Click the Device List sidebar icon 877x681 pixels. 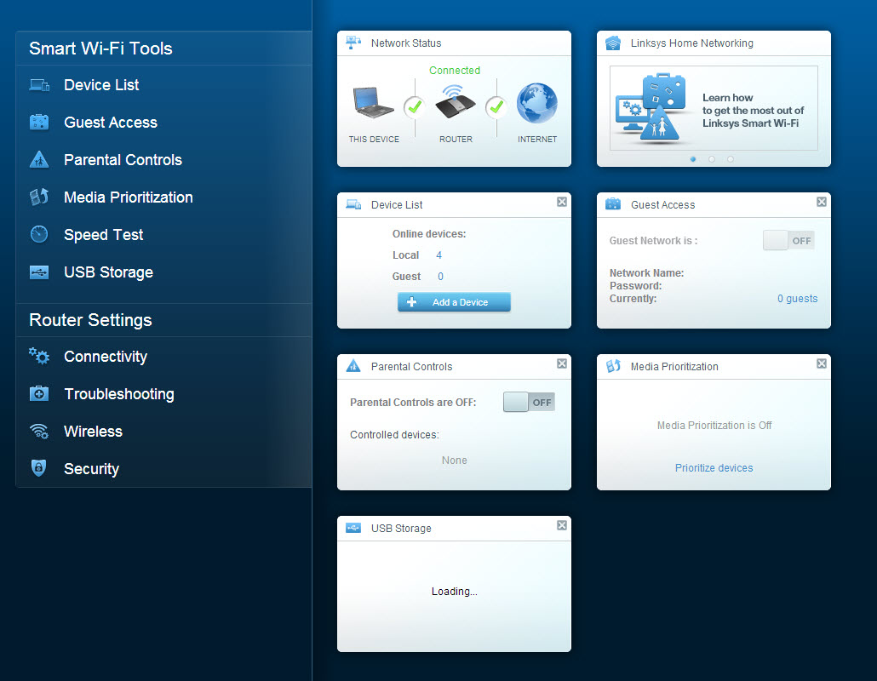39,85
